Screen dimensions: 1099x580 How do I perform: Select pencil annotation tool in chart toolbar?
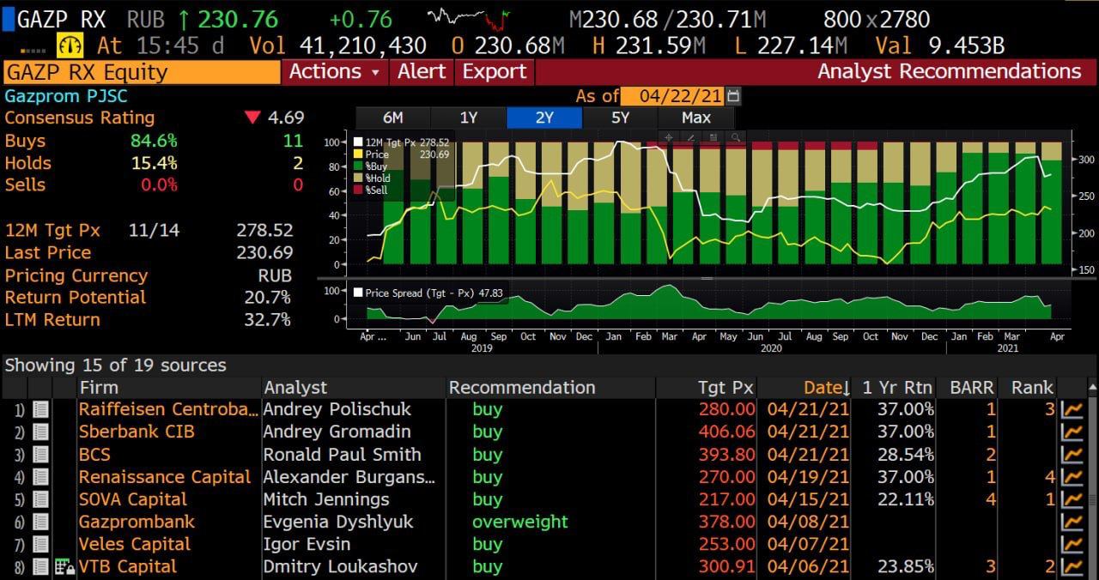pyautogui.click(x=692, y=137)
